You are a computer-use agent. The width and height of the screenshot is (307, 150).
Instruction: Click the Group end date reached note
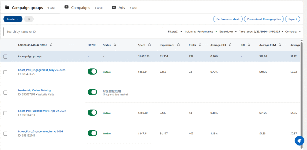click(x=115, y=94)
